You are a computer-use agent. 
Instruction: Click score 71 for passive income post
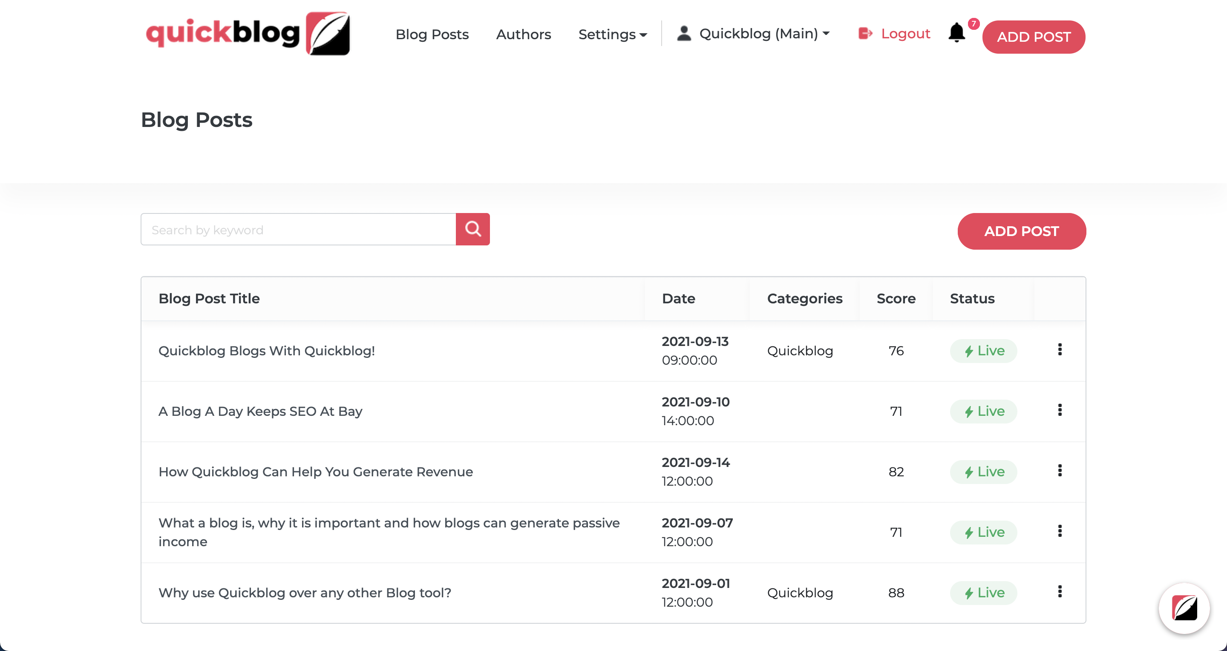(x=896, y=533)
